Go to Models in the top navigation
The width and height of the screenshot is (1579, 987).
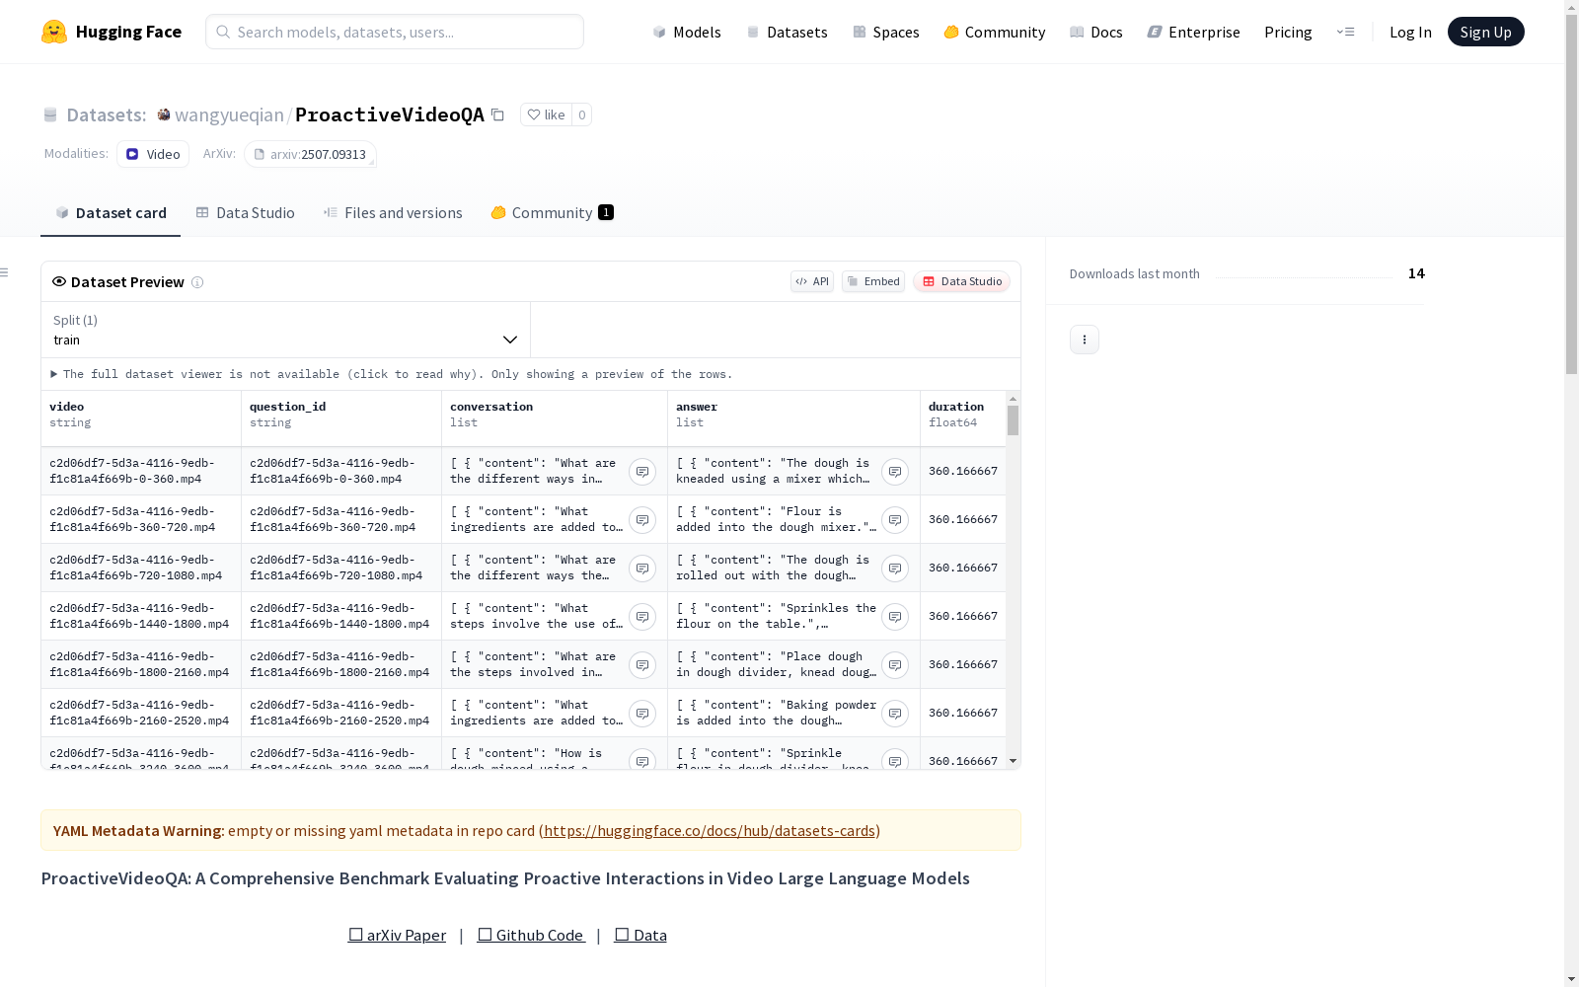pos(687,33)
